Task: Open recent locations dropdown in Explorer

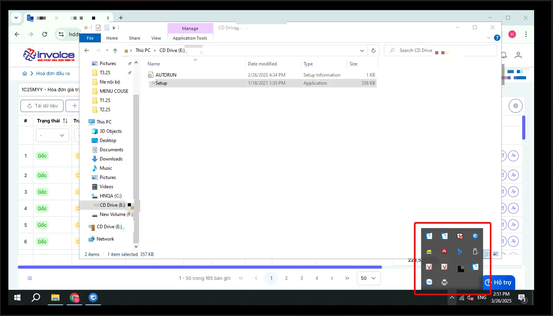Action: point(107,51)
